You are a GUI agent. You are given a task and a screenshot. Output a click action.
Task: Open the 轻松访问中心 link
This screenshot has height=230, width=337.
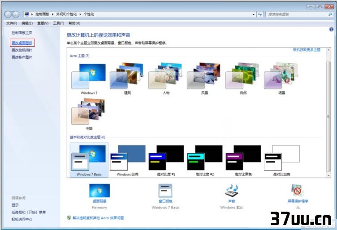pos(22,219)
